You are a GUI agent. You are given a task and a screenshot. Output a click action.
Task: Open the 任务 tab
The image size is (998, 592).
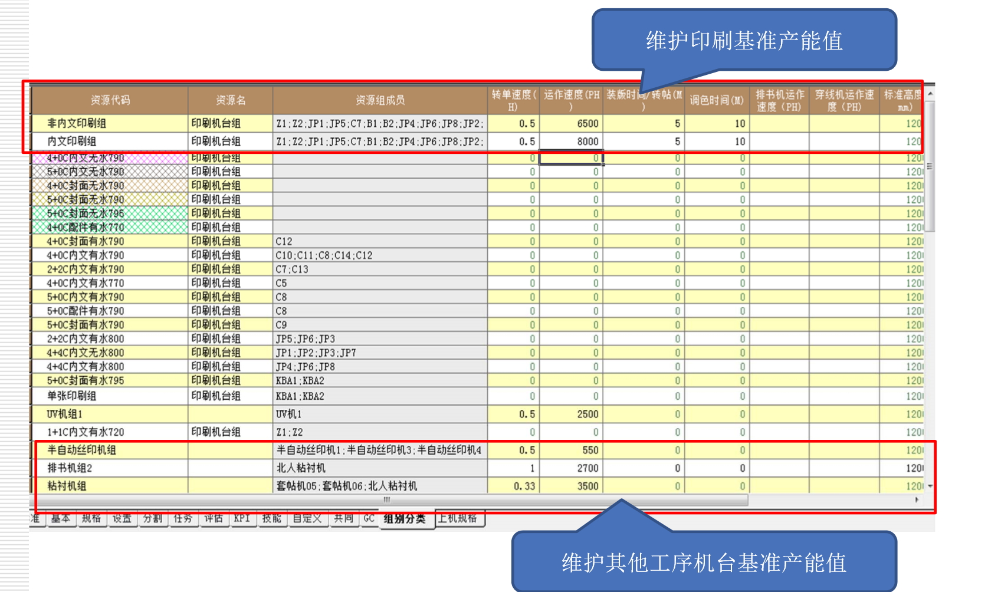[183, 519]
